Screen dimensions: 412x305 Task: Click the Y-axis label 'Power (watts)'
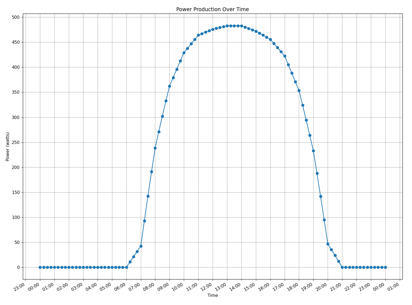7,147
